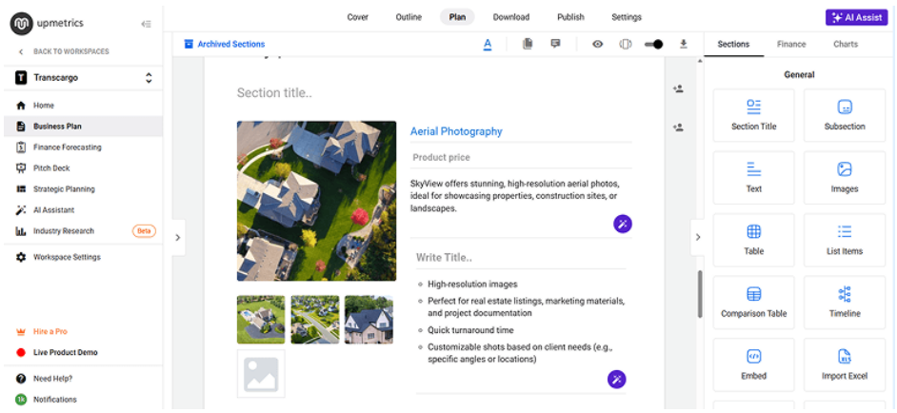Choose the Import Excel element
The image size is (897, 413).
point(844,364)
